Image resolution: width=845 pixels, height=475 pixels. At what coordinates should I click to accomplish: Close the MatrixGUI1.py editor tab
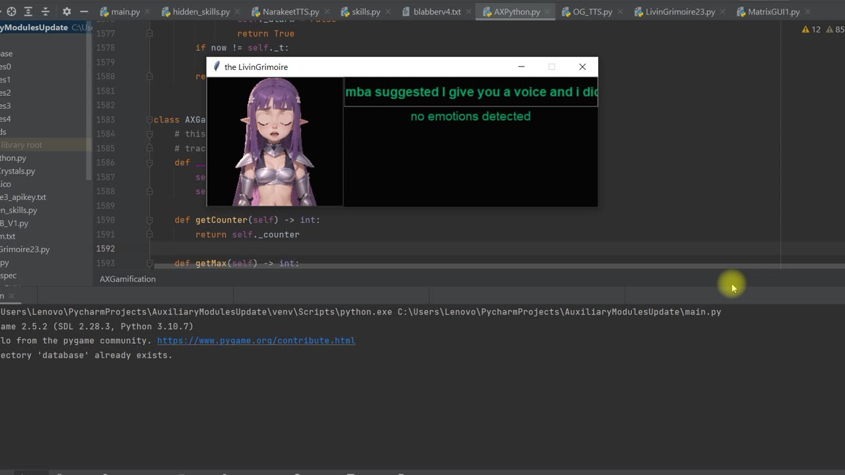tap(809, 12)
